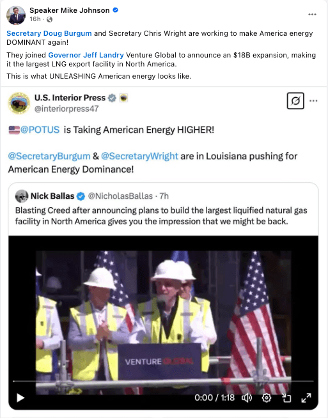Open the @SecretaryWright mention
This screenshot has width=328, height=418.
[x=139, y=156]
